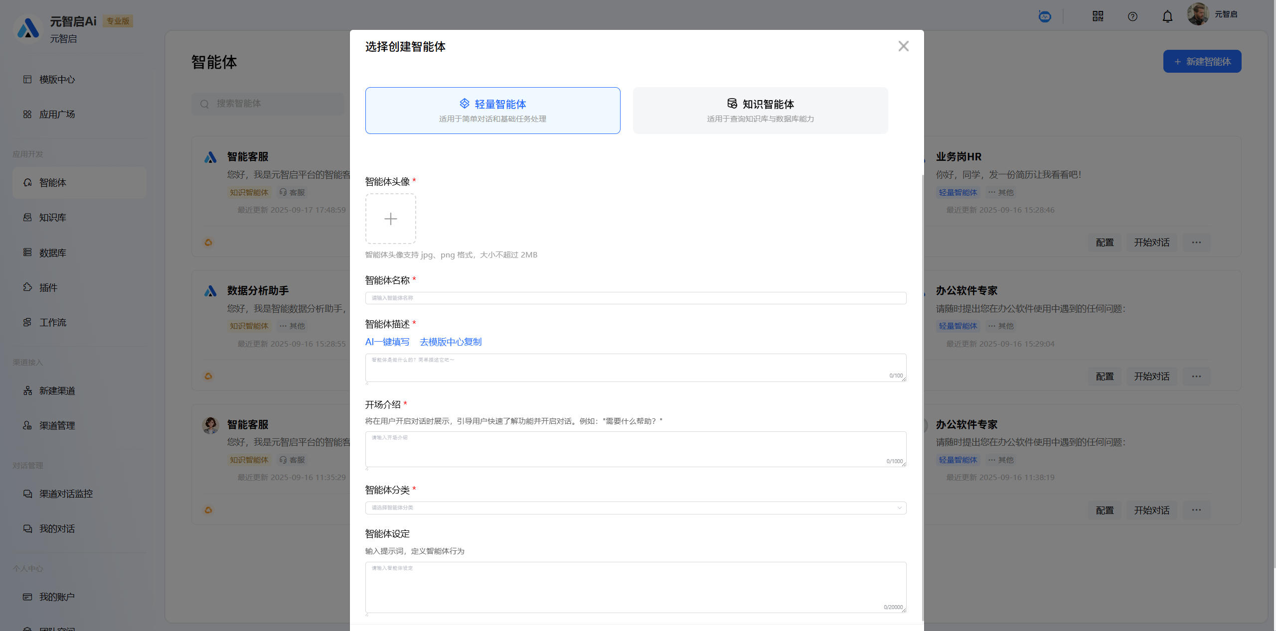This screenshot has width=1276, height=631.
Task: Click the QR code icon in header
Action: click(1098, 16)
